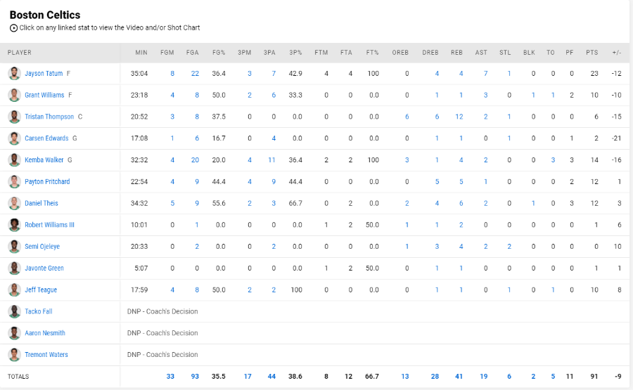View Payton Pritchard's 5 defensive rebounds
The width and height of the screenshot is (633, 390).
pos(437,181)
